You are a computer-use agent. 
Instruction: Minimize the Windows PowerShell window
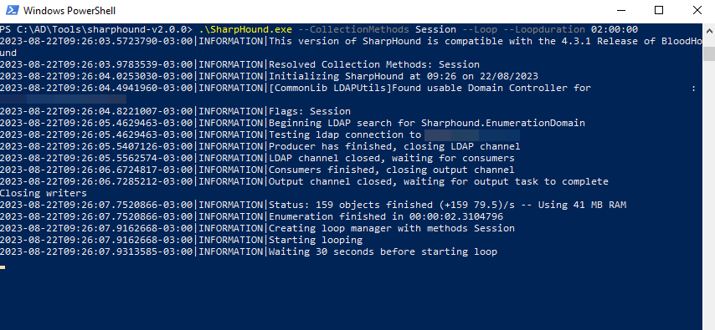click(x=620, y=10)
